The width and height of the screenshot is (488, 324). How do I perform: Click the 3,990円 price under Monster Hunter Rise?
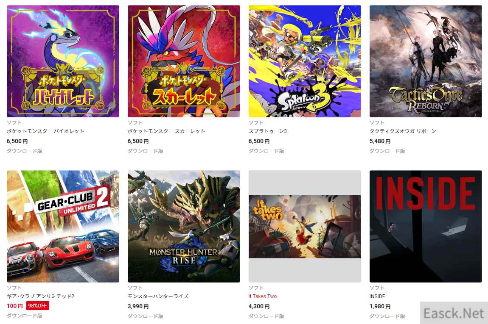pyautogui.click(x=138, y=306)
